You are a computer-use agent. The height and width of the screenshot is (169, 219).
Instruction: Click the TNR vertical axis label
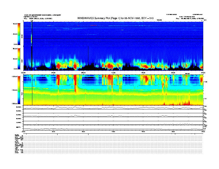point(22,94)
